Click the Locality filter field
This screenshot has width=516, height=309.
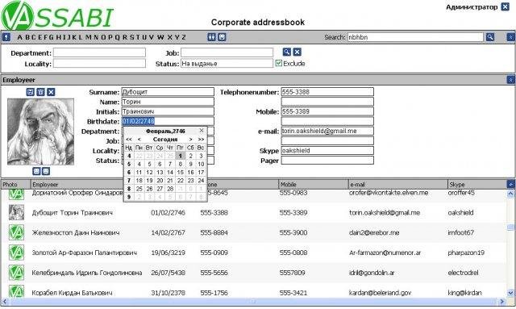click(99, 63)
